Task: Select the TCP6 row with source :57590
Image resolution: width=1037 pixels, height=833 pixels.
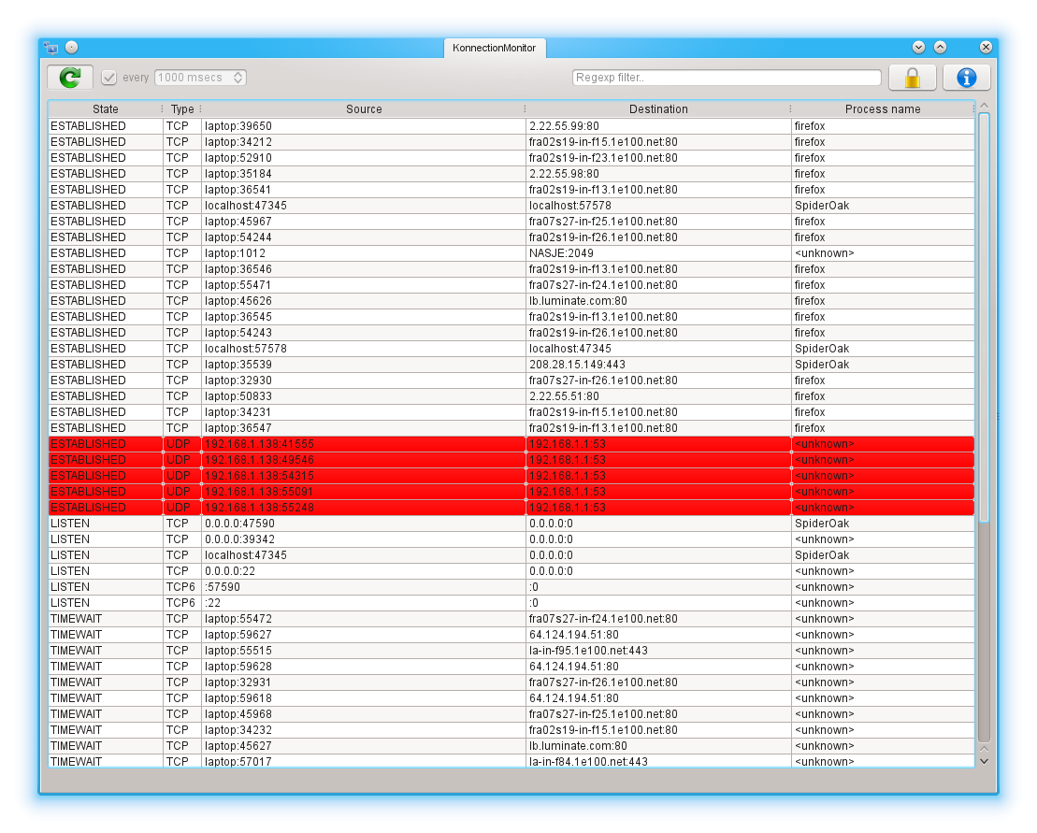Action: (511, 587)
